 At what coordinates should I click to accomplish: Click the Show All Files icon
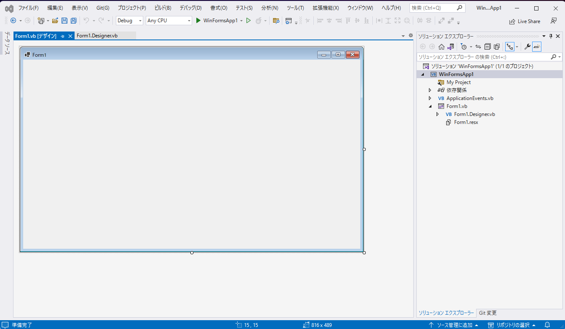497,47
